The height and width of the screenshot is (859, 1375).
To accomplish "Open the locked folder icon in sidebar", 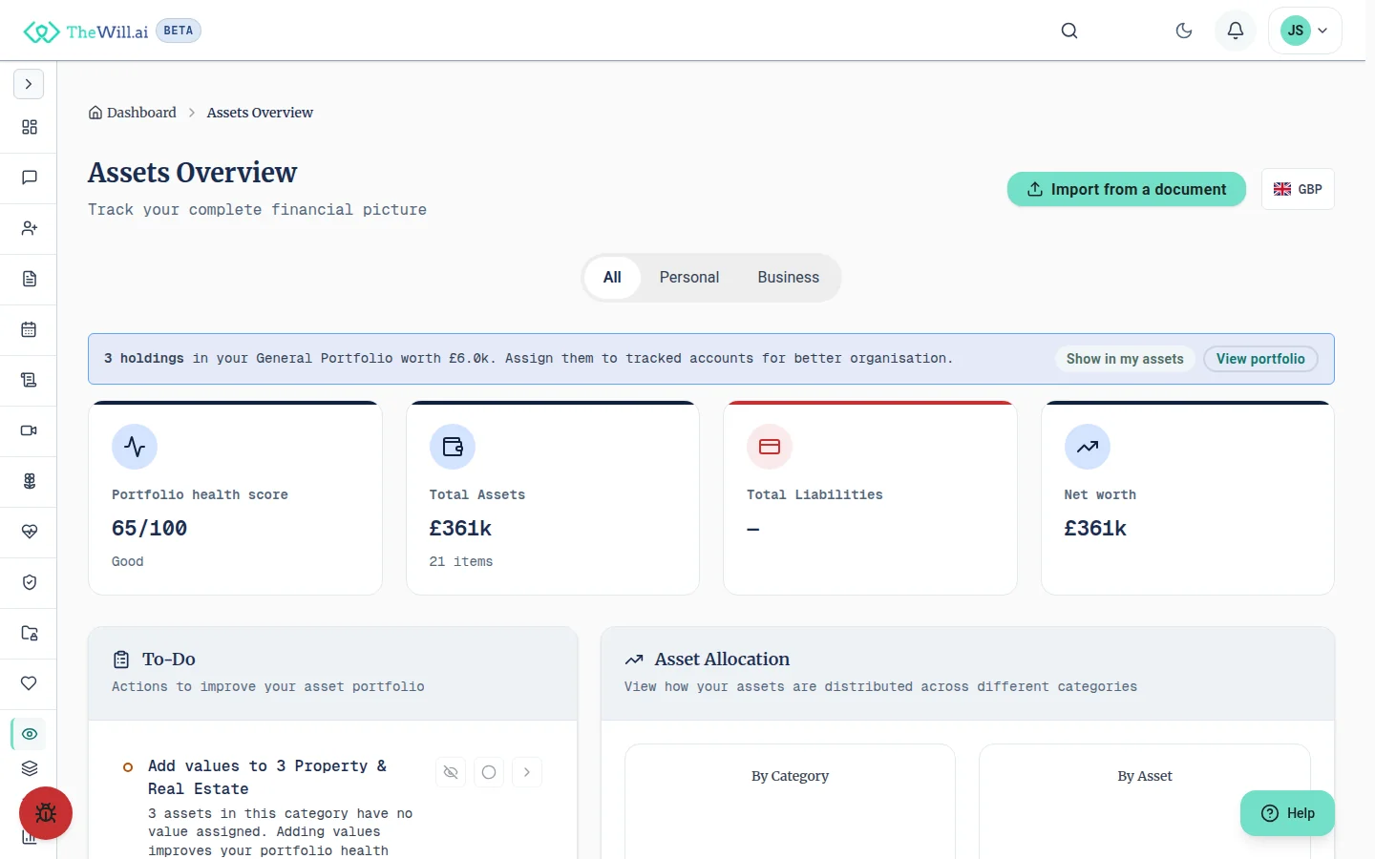I will (x=30, y=633).
